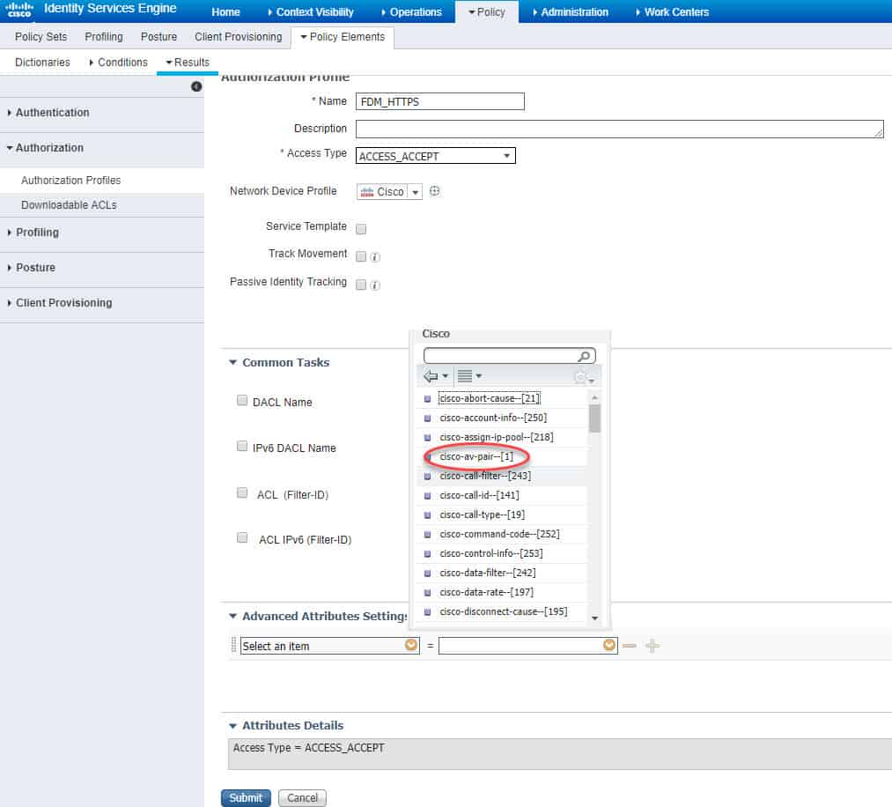Enable the DACL Name checkbox

point(242,401)
